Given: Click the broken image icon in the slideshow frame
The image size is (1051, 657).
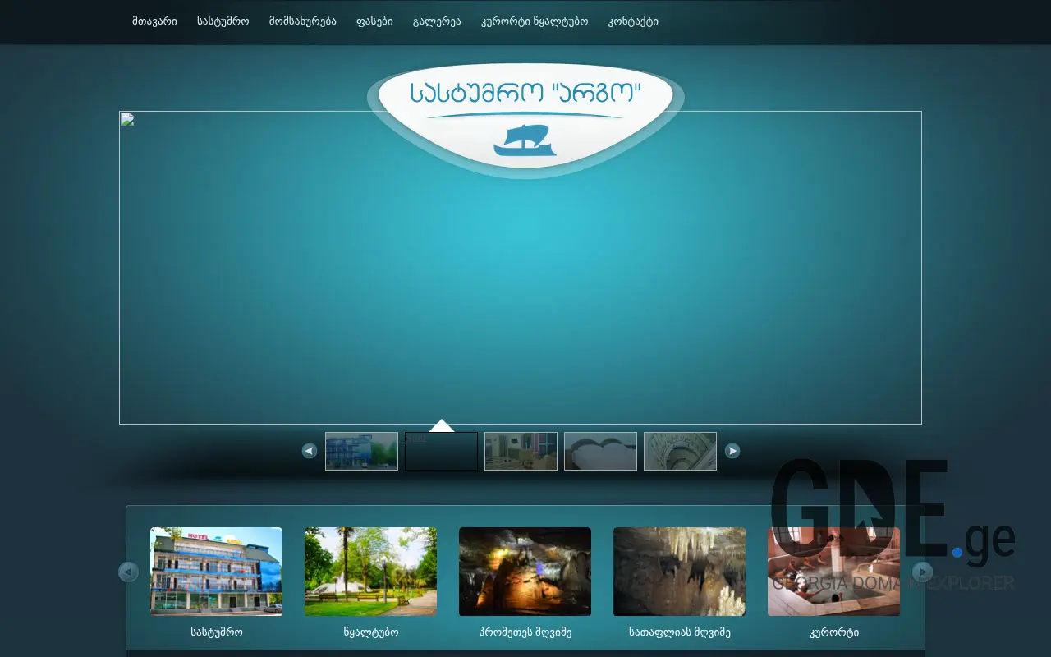Looking at the screenshot, I should [127, 119].
